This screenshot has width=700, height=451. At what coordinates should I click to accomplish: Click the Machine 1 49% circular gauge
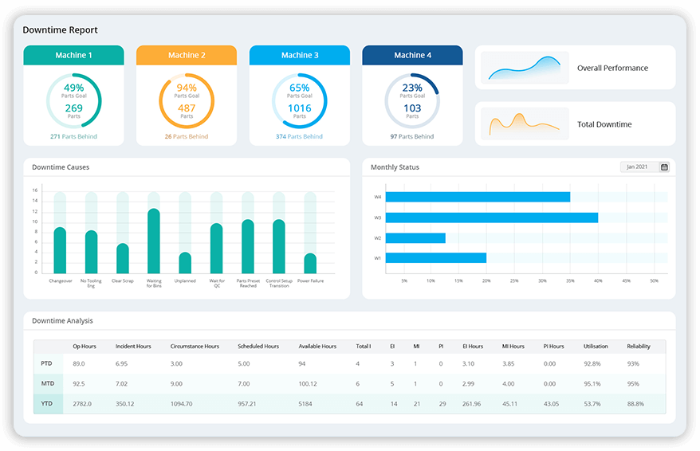[73, 100]
